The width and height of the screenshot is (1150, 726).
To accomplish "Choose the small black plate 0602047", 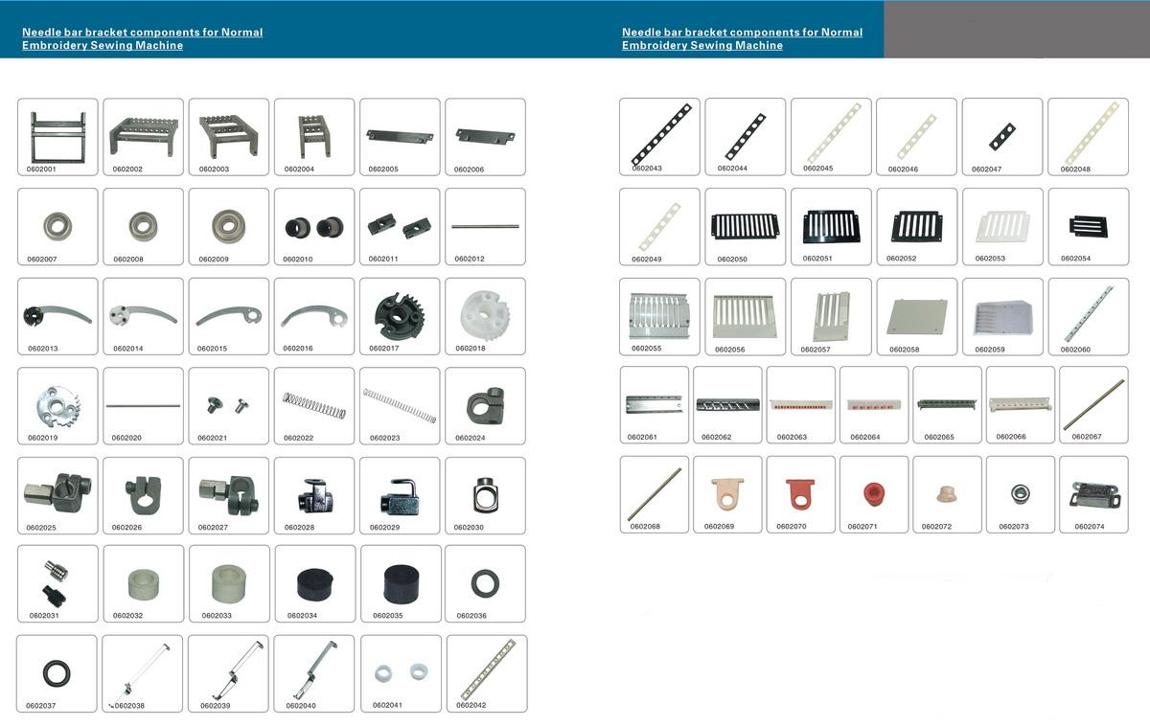I will pos(1001,135).
